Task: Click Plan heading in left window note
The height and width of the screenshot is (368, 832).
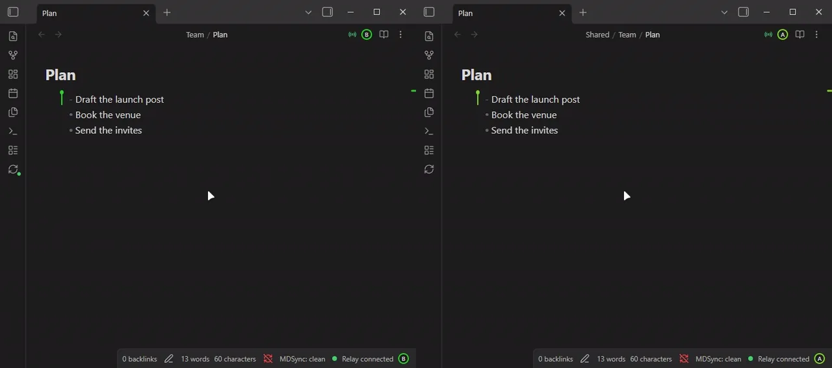Action: click(x=60, y=75)
